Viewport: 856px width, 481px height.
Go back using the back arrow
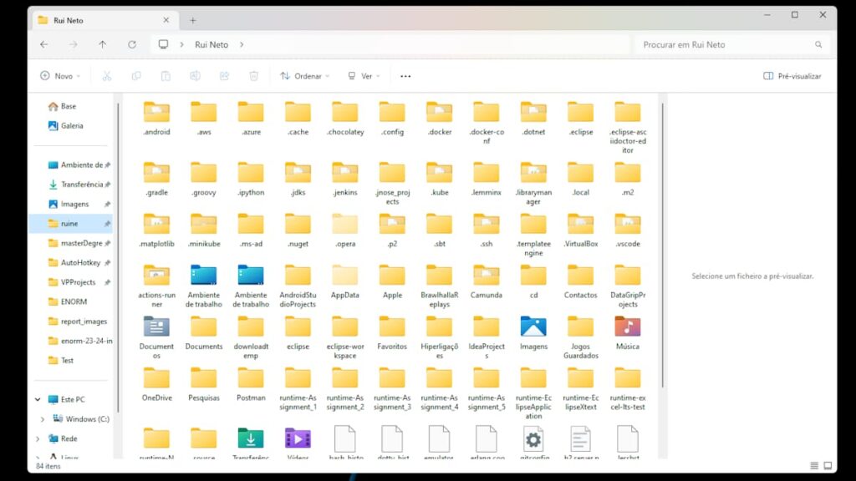[x=44, y=45]
